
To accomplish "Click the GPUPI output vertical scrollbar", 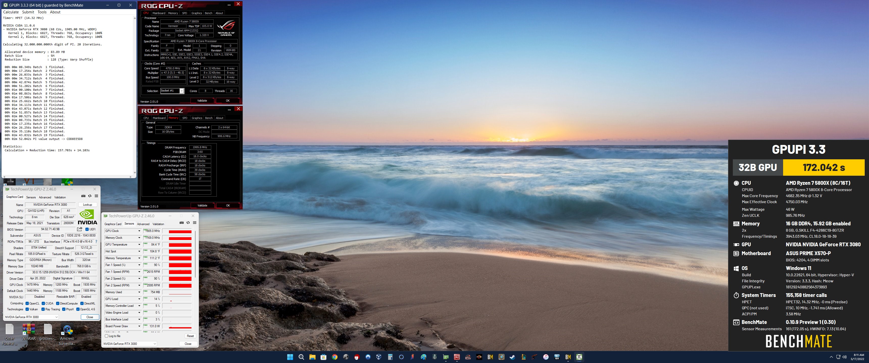I will (x=135, y=95).
